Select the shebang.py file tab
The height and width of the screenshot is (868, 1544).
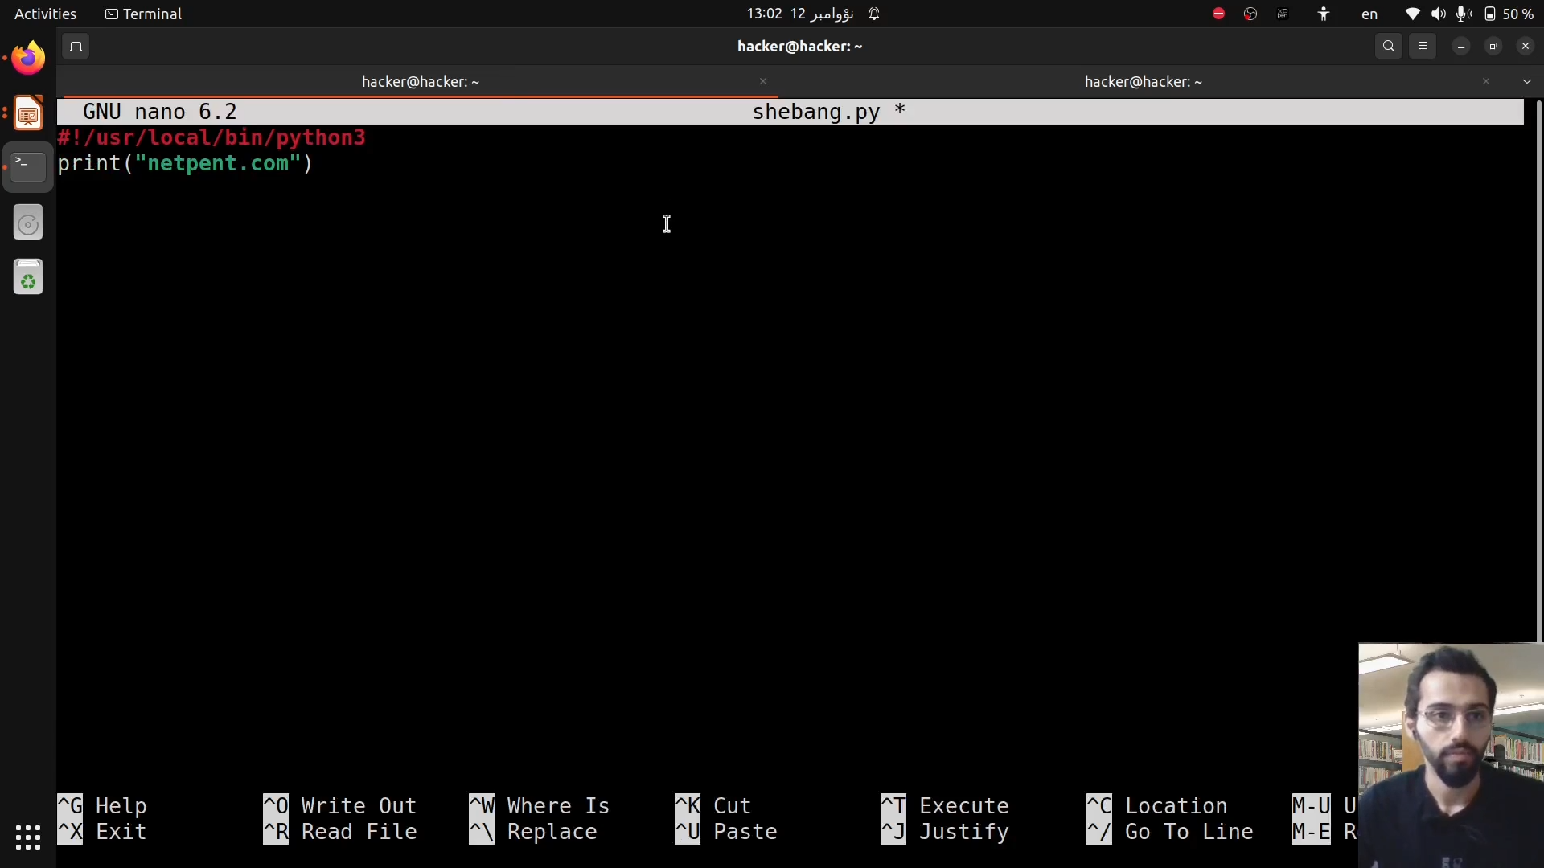click(829, 111)
